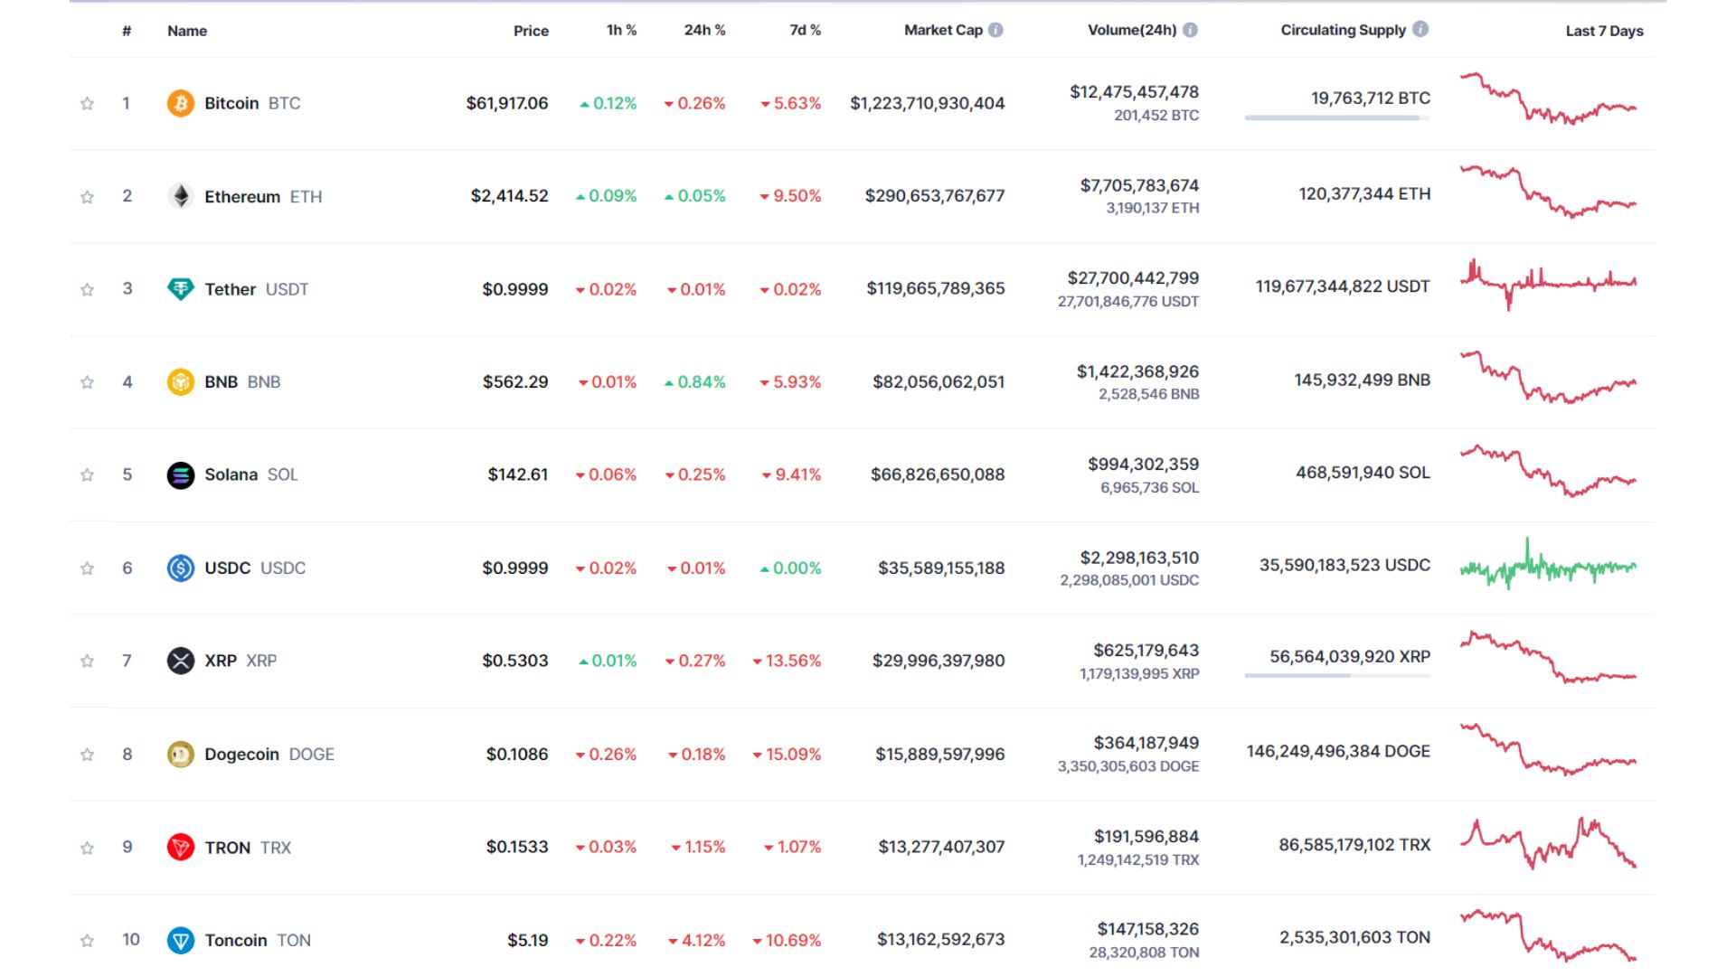Open Ethereum's seven-day price chart

pyautogui.click(x=1548, y=193)
